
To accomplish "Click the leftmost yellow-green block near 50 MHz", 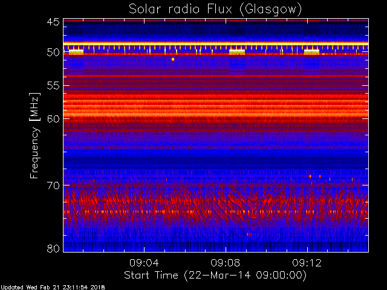I will 76,52.
